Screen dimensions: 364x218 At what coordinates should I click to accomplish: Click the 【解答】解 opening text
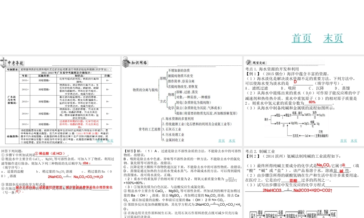coord(134,151)
